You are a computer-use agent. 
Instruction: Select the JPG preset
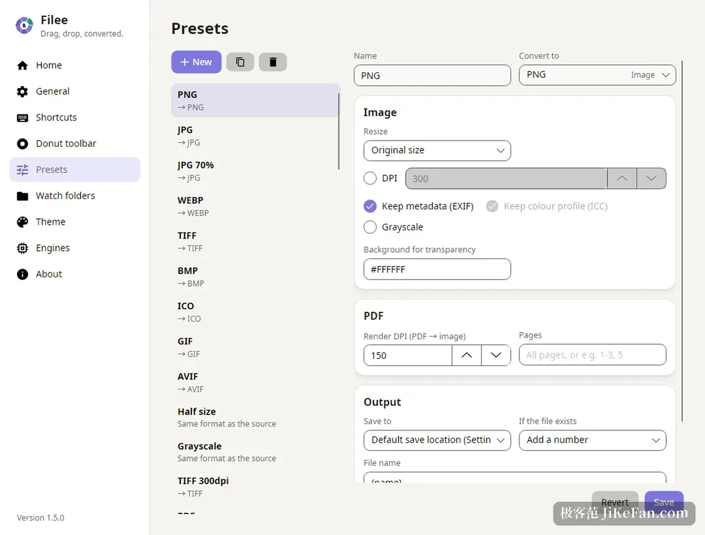pos(255,136)
